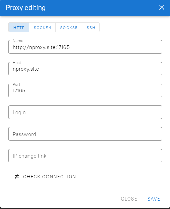
Task: Save the proxy settings
Action: tap(154, 199)
